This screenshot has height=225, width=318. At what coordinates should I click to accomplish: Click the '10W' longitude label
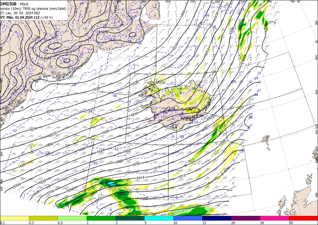[218, 2]
